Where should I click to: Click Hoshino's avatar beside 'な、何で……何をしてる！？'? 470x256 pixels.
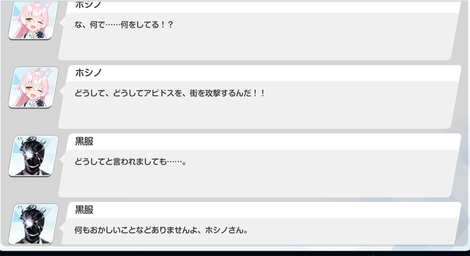pos(33,20)
